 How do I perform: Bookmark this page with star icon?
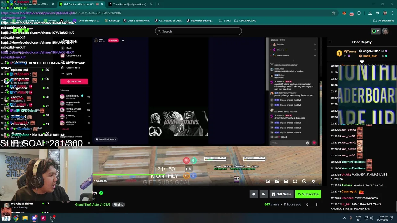pos(334,13)
